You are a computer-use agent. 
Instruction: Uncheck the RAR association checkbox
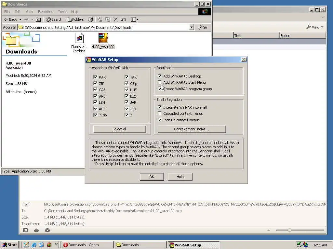click(x=95, y=77)
